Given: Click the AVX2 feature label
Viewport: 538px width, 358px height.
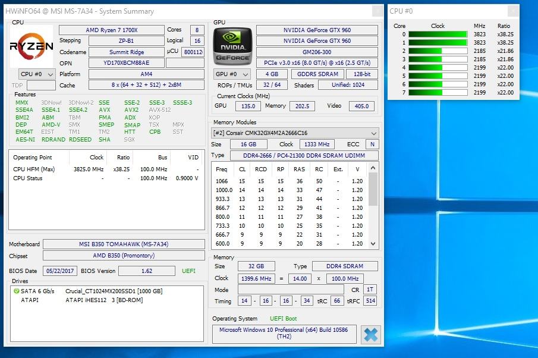Looking at the screenshot, I should [x=131, y=110].
